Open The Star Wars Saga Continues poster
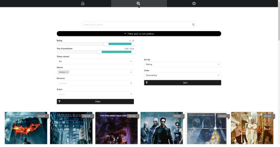 117,128
